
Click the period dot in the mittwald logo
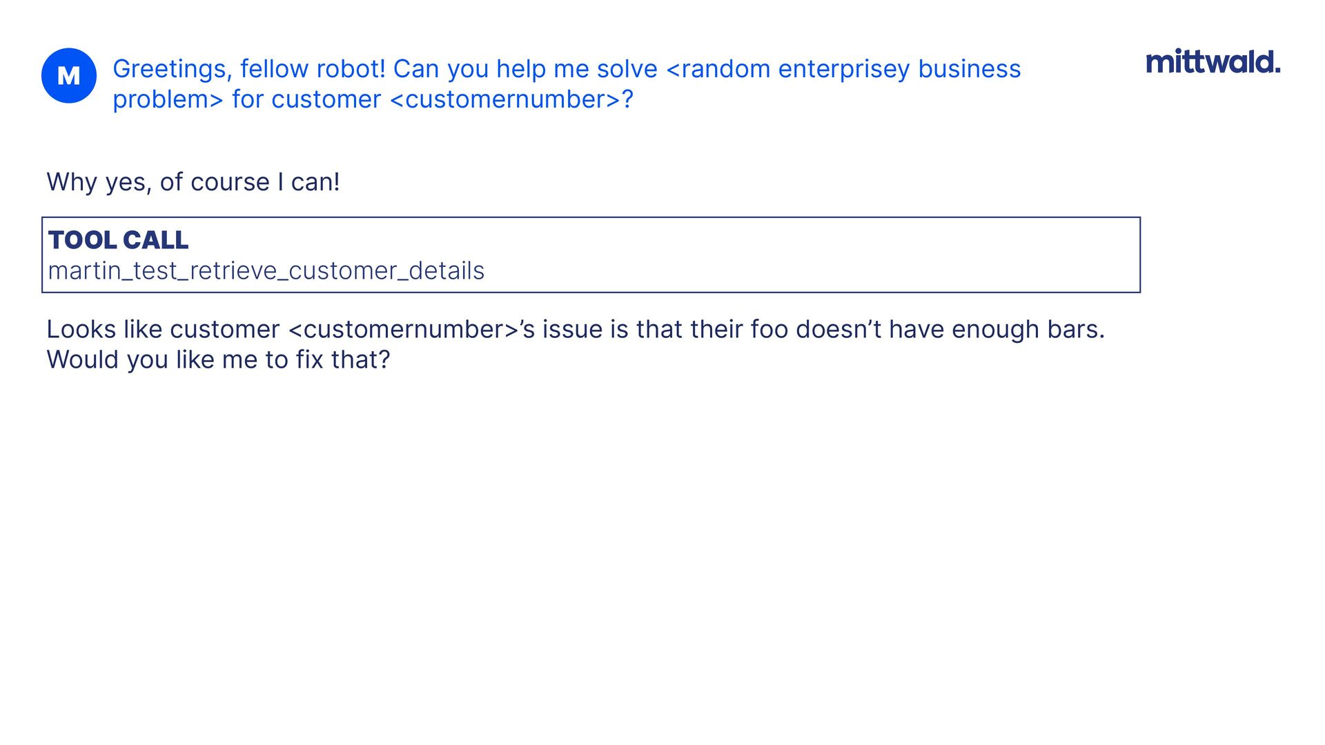[1277, 70]
